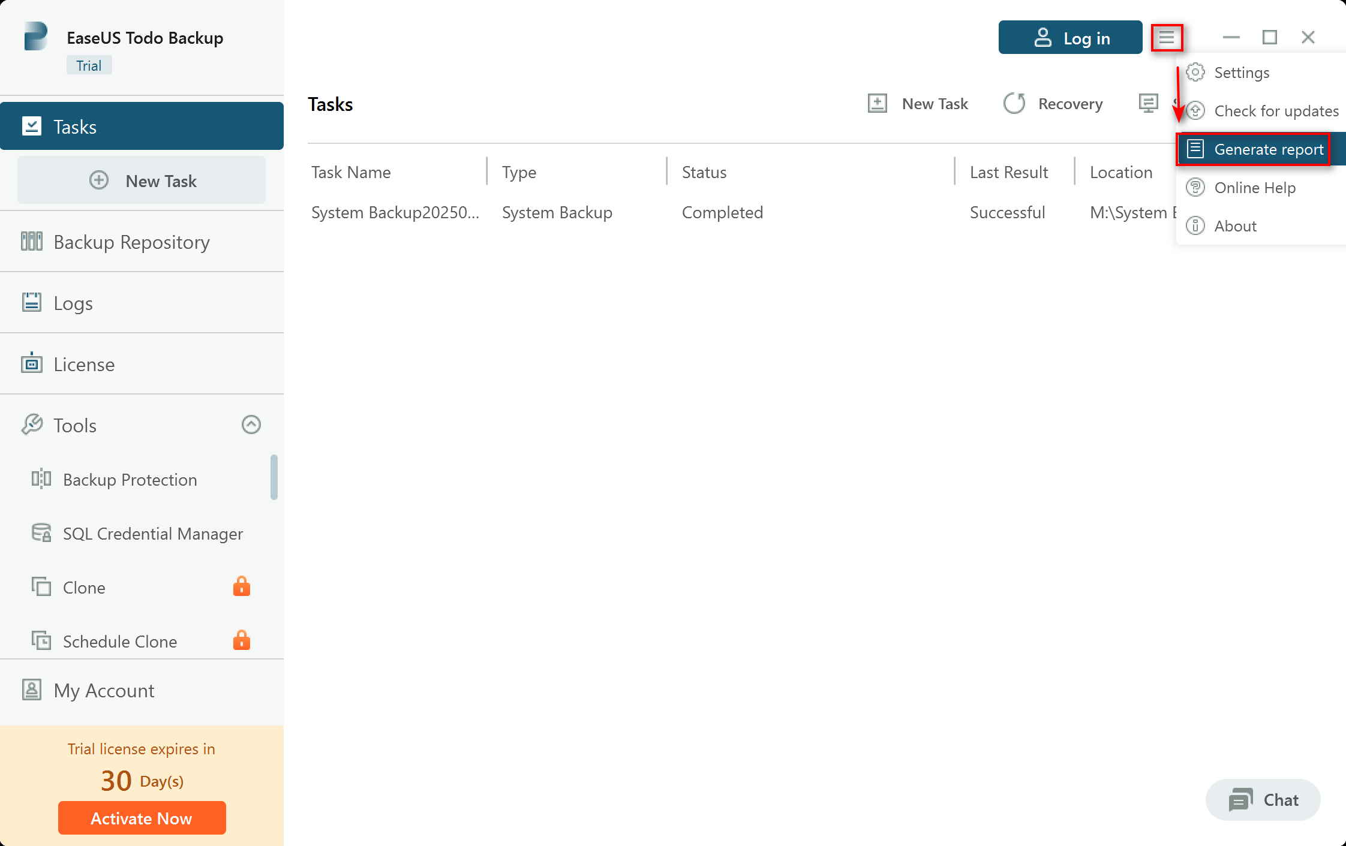Click the sidebar New Task plus icon
Image resolution: width=1346 pixels, height=846 pixels.
pyautogui.click(x=99, y=180)
